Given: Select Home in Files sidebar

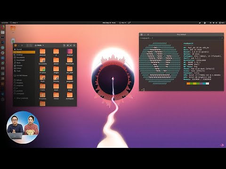Looking at the screenshot, I should [x=24, y=52].
